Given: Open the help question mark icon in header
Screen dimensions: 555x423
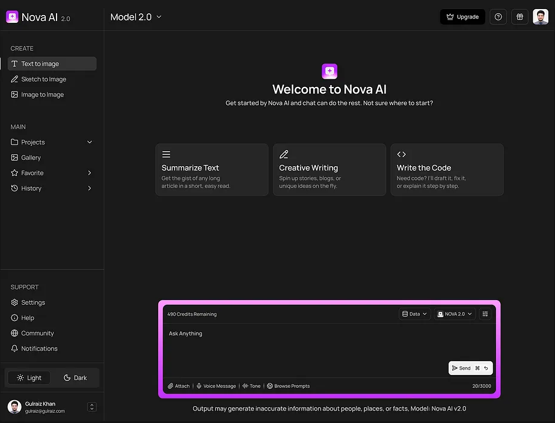Looking at the screenshot, I should [498, 17].
